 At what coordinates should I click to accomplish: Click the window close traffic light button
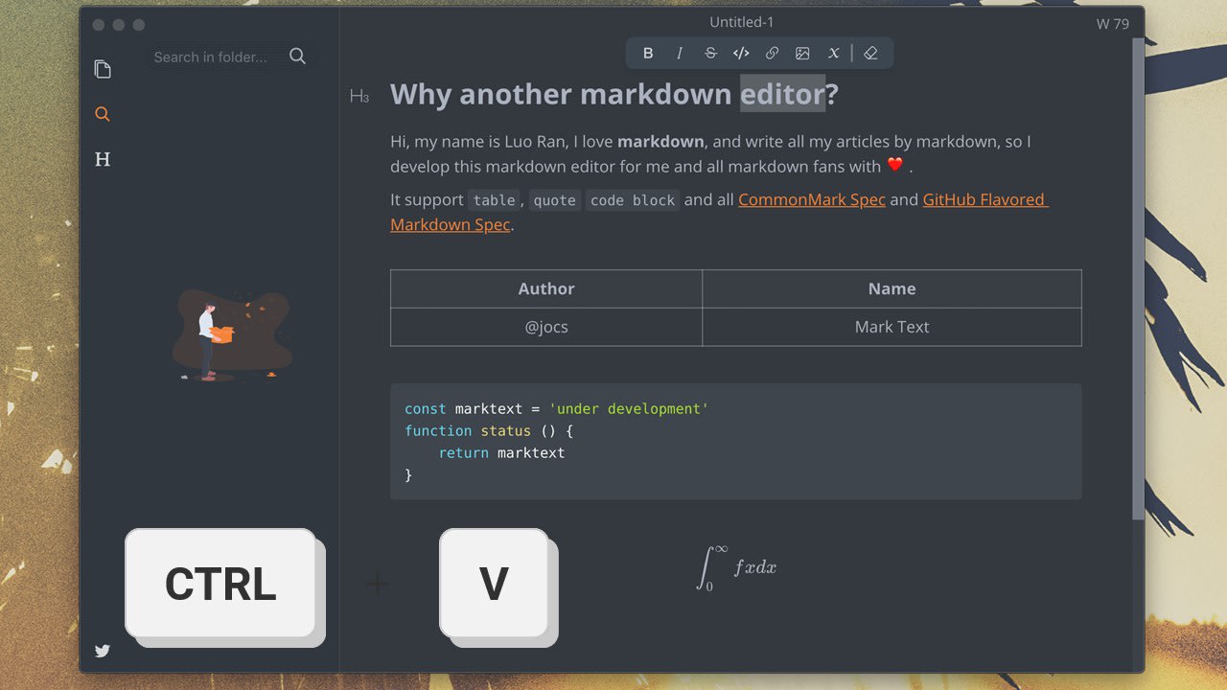pos(98,25)
